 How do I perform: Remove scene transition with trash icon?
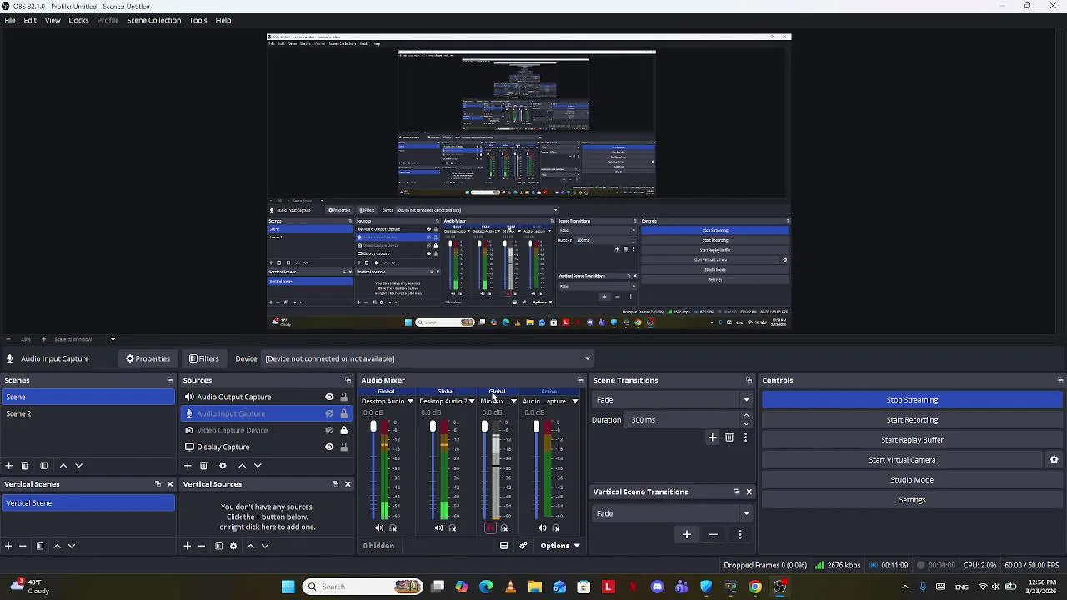[729, 437]
